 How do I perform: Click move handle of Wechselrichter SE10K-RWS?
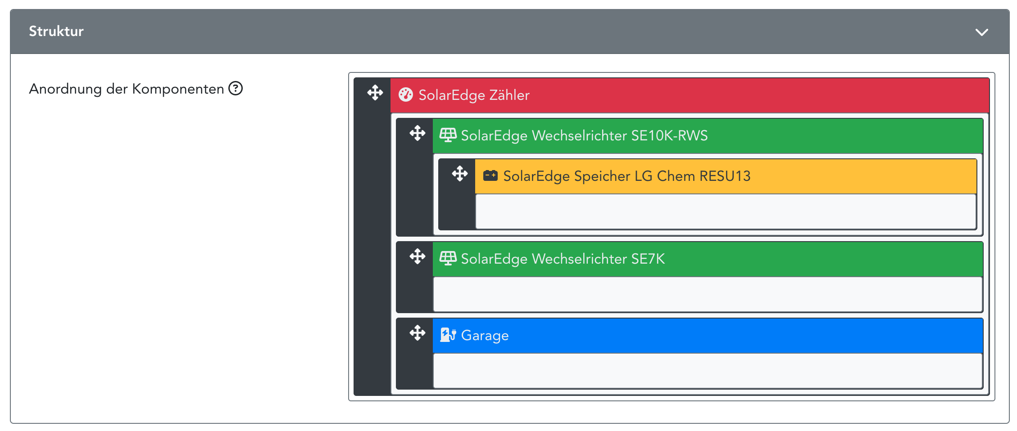tap(417, 133)
